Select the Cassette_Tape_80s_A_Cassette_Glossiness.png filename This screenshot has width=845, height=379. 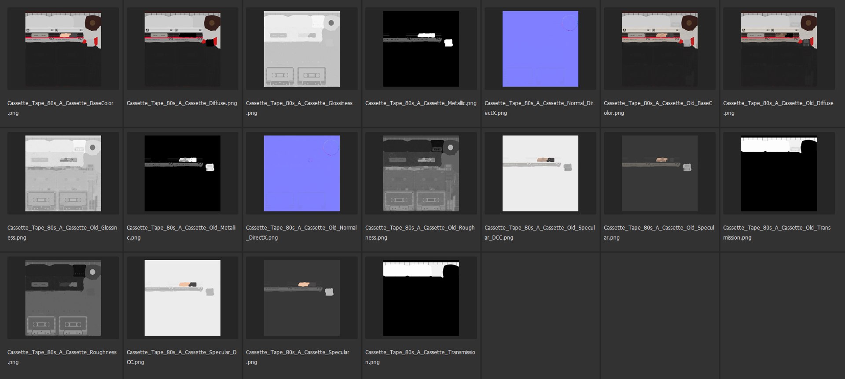tap(299, 108)
